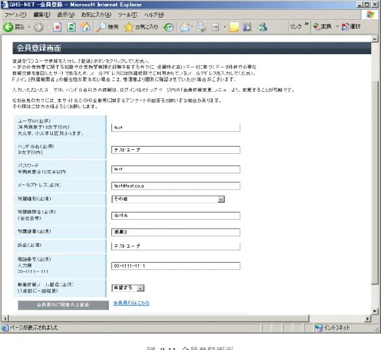Screen dimensions: 381x350
Task: Click the Research book toolbar icon
Action: [247, 27]
